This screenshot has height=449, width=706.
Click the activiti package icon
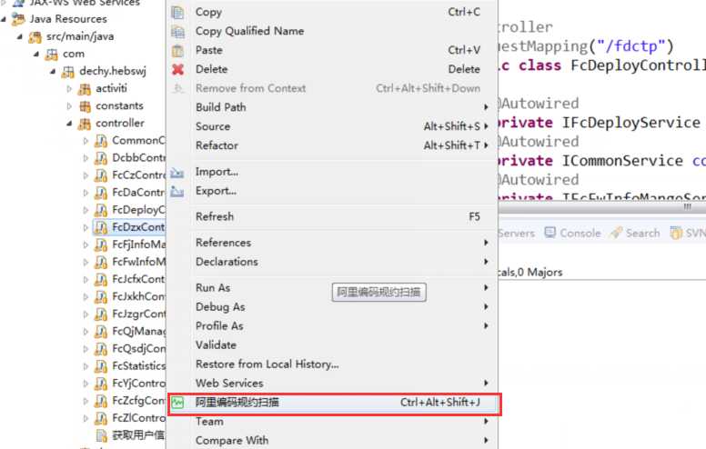tap(85, 89)
